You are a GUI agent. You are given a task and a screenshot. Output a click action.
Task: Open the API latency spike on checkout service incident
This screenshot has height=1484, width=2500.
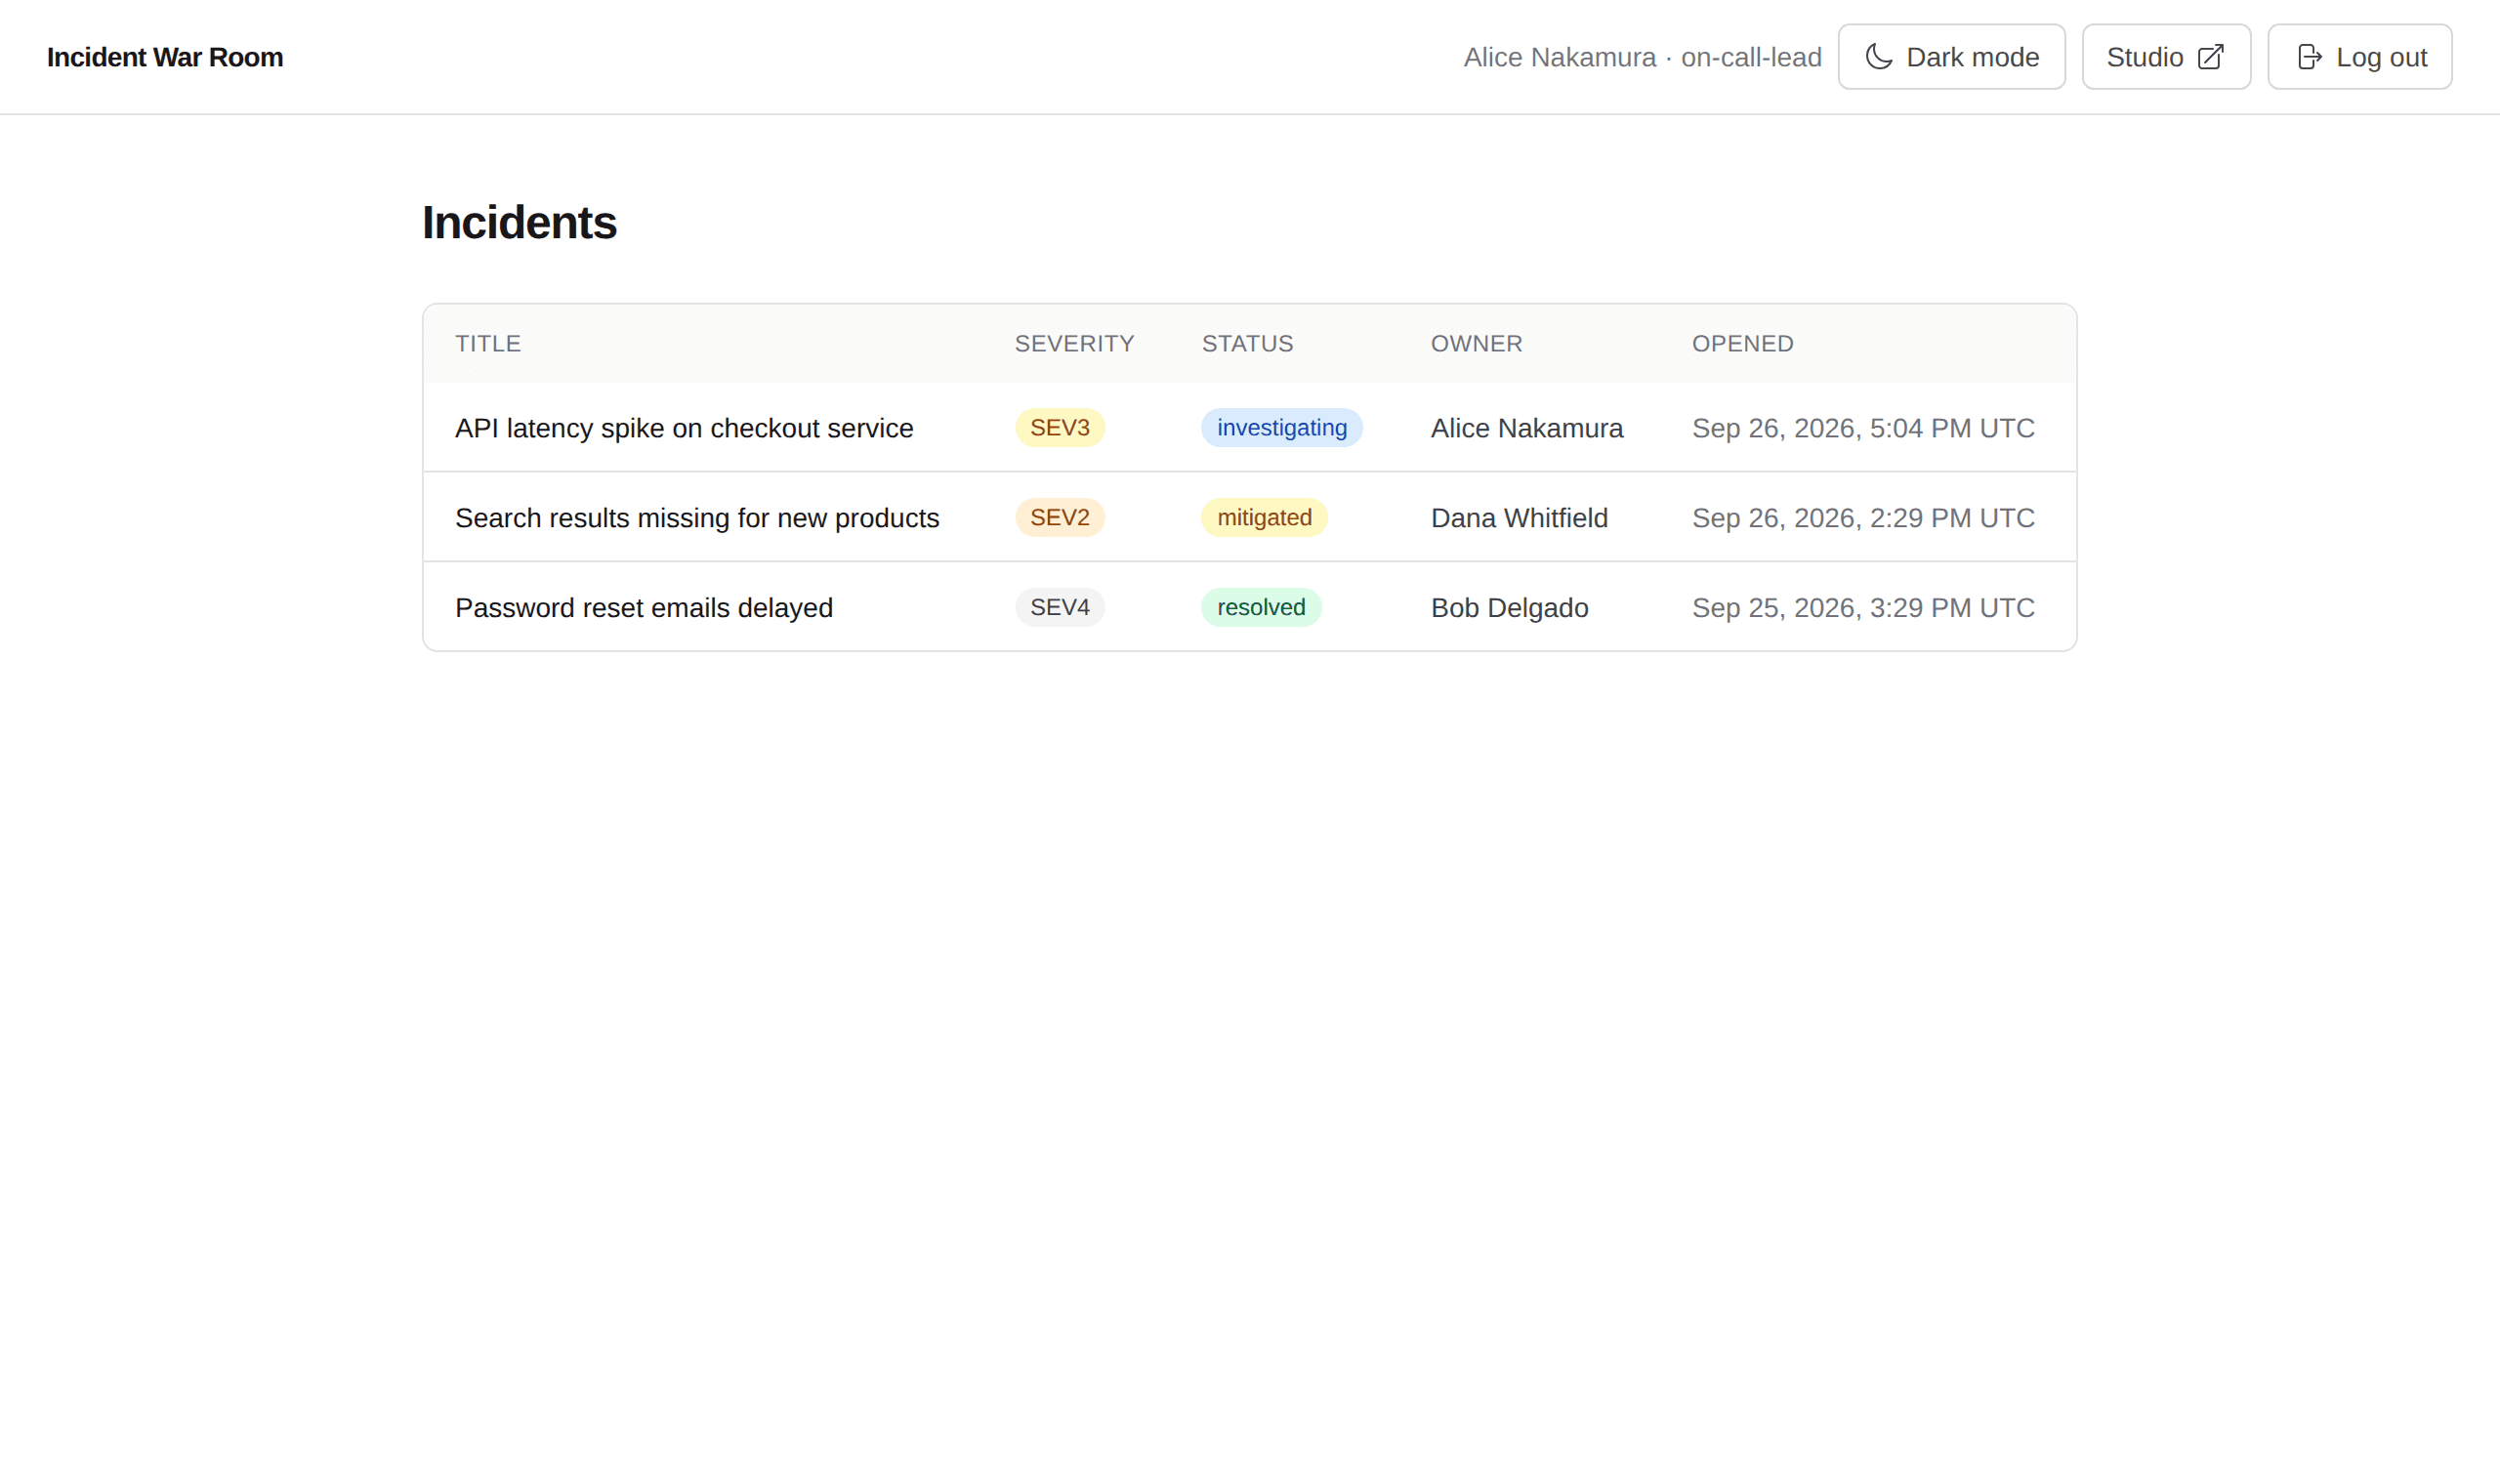coord(684,428)
